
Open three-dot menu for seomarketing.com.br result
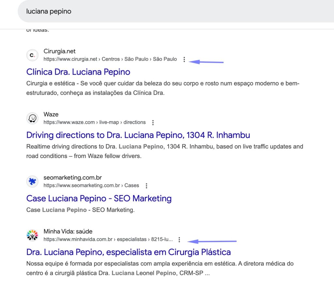click(146, 186)
